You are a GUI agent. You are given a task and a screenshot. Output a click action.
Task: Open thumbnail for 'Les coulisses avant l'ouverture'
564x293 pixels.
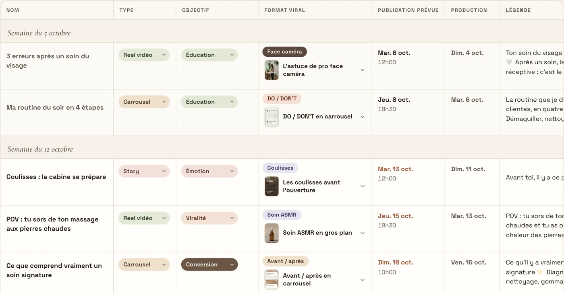[272, 186]
